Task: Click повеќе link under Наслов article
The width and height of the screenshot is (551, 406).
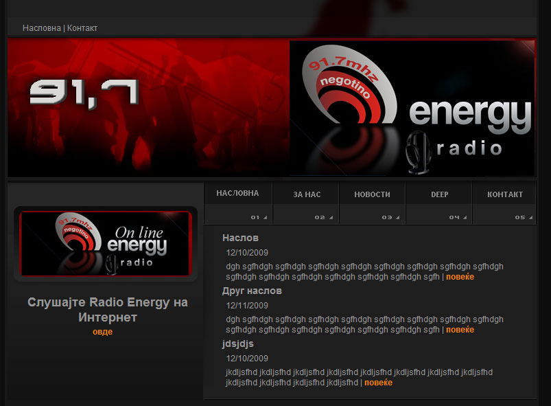Action: click(460, 277)
